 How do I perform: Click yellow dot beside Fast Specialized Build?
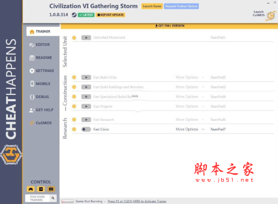74,97
